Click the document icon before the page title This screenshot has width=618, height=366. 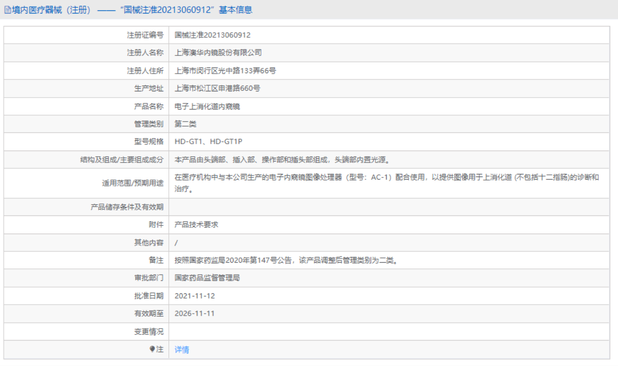point(7,10)
